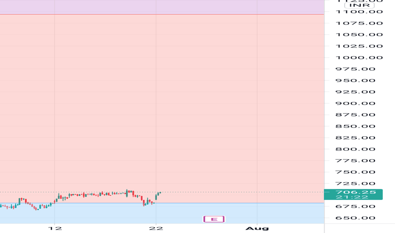Click the earnings "E" marker icon
The width and height of the screenshot is (395, 233).
pyautogui.click(x=214, y=219)
